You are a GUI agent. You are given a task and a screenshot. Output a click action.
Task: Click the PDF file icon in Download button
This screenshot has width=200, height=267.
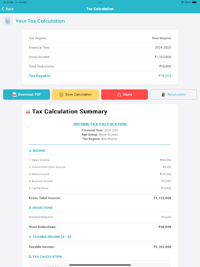[x=14, y=94]
